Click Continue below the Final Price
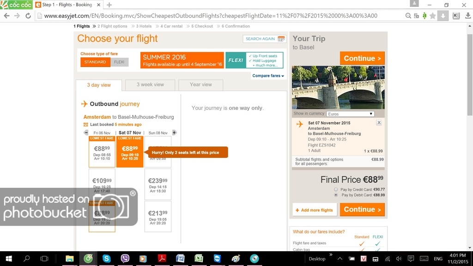 [x=362, y=209]
